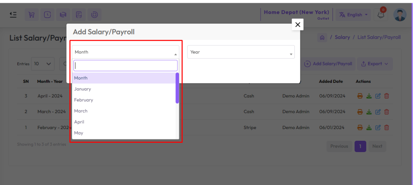The height and width of the screenshot is (185, 413).
Task: Collapse the Month dropdown field
Action: 126,52
